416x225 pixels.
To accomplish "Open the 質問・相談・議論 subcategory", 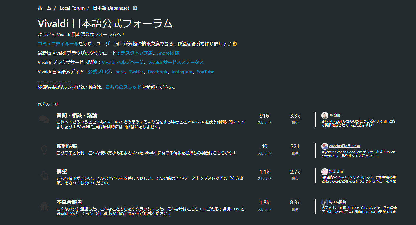I will pyautogui.click(x=77, y=115).
